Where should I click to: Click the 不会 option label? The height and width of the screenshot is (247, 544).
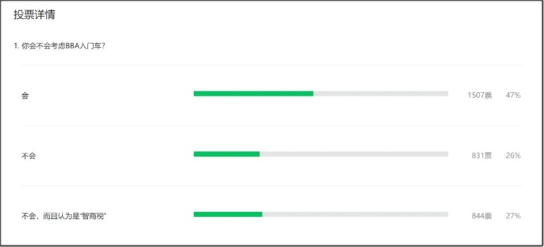point(29,156)
